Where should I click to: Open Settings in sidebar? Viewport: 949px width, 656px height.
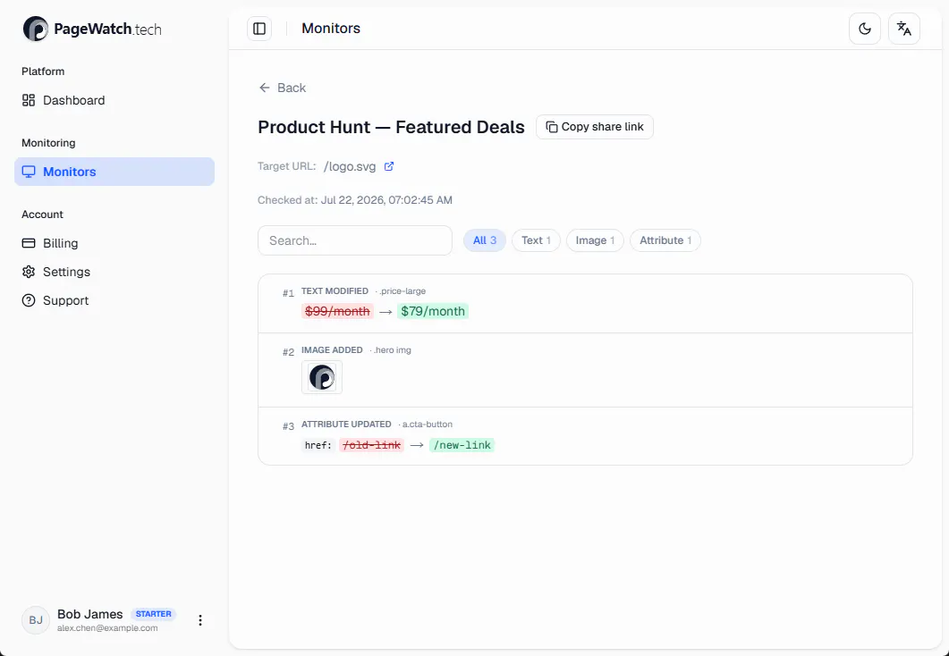coord(114,272)
